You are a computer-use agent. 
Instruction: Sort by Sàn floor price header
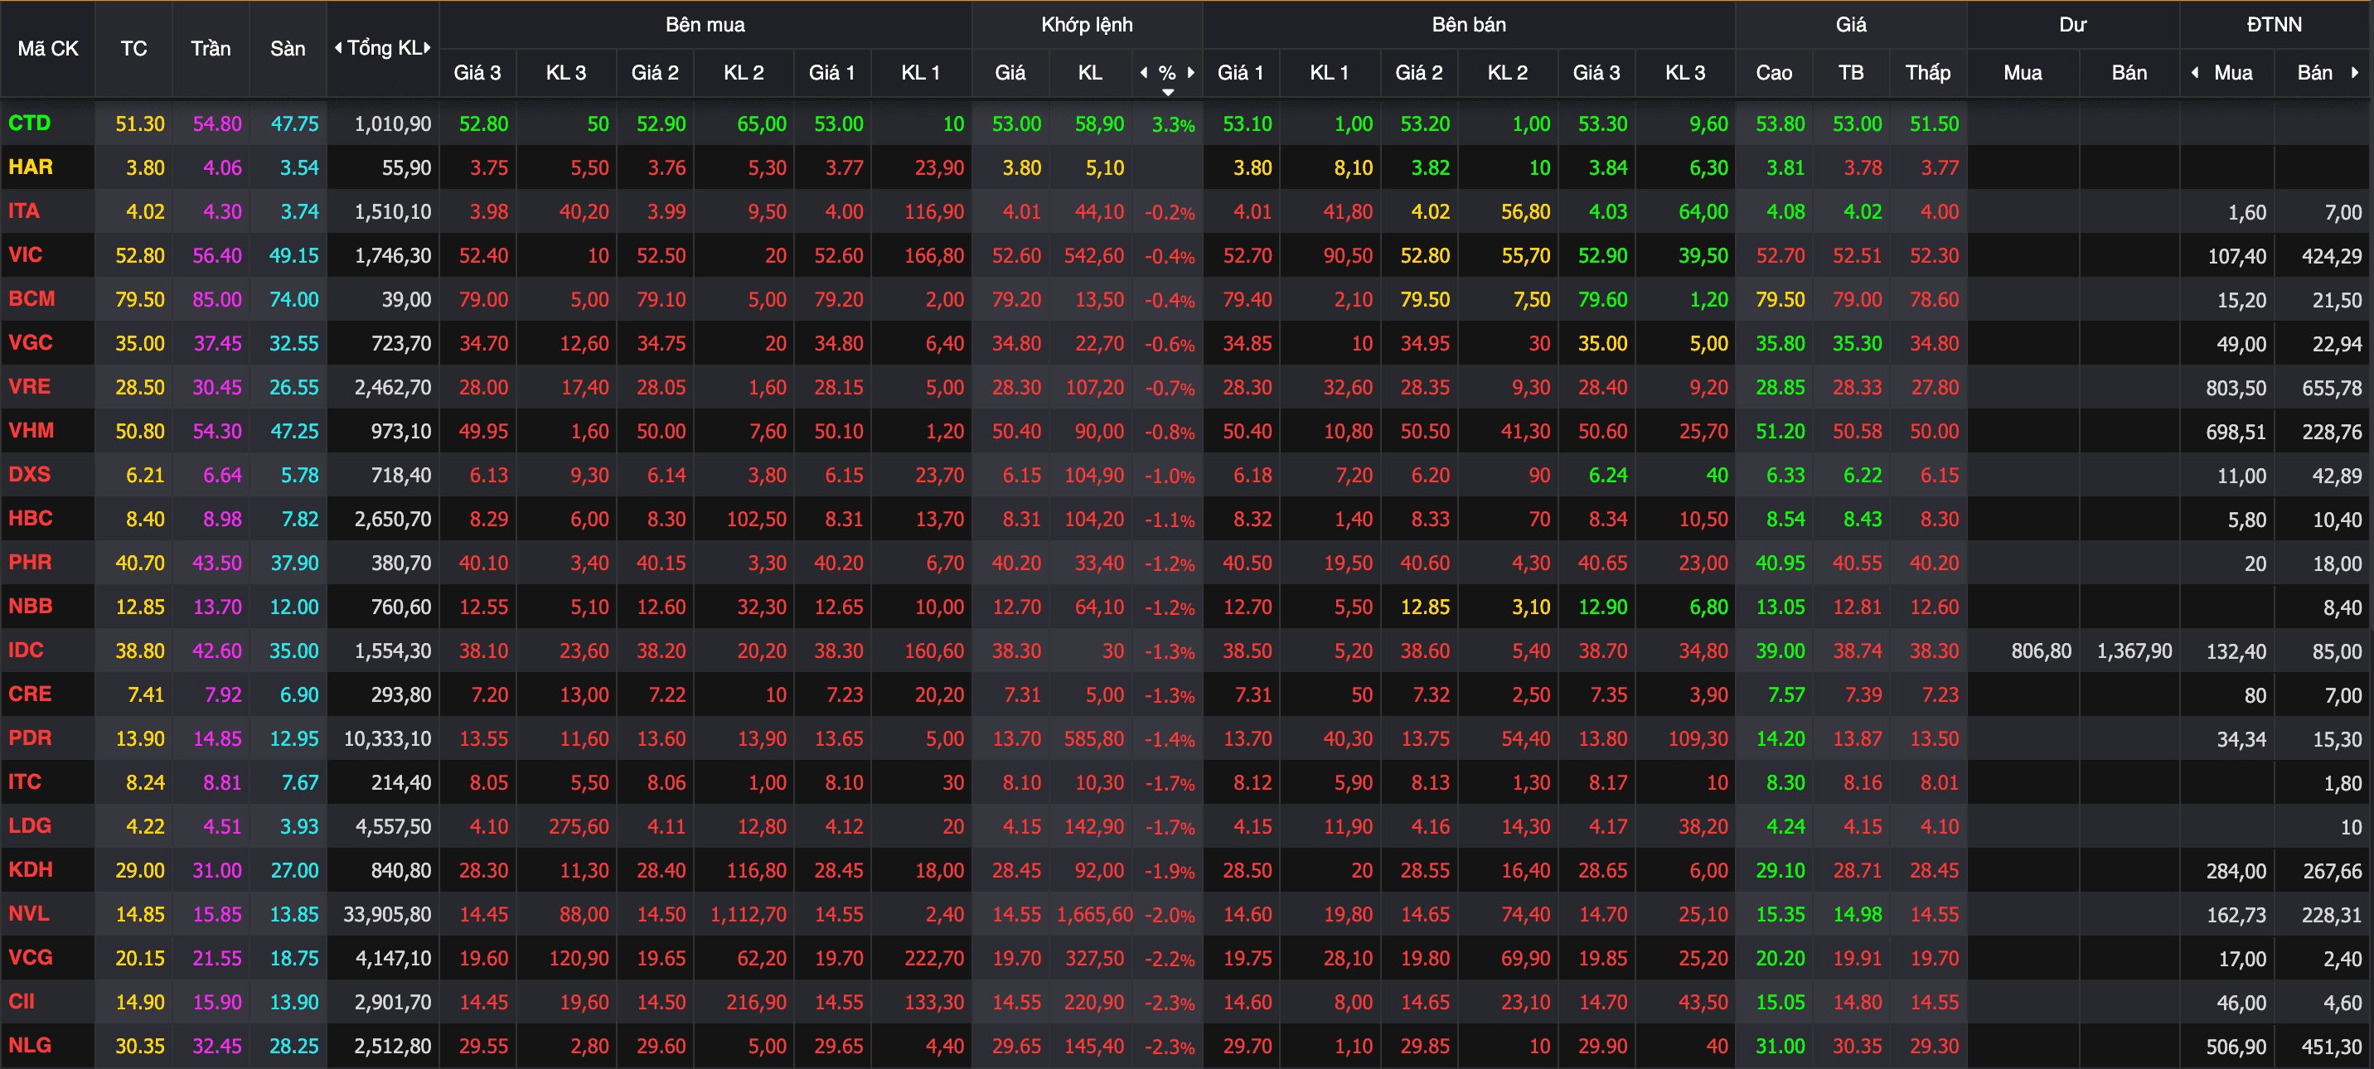pyautogui.click(x=288, y=49)
